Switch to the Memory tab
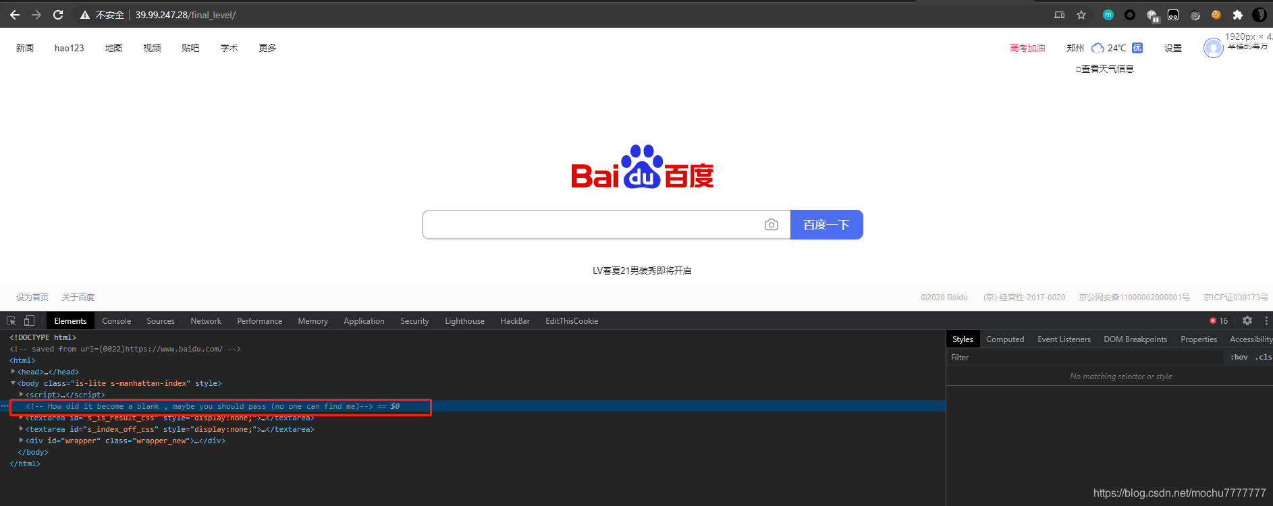This screenshot has height=506, width=1273. pyautogui.click(x=313, y=321)
